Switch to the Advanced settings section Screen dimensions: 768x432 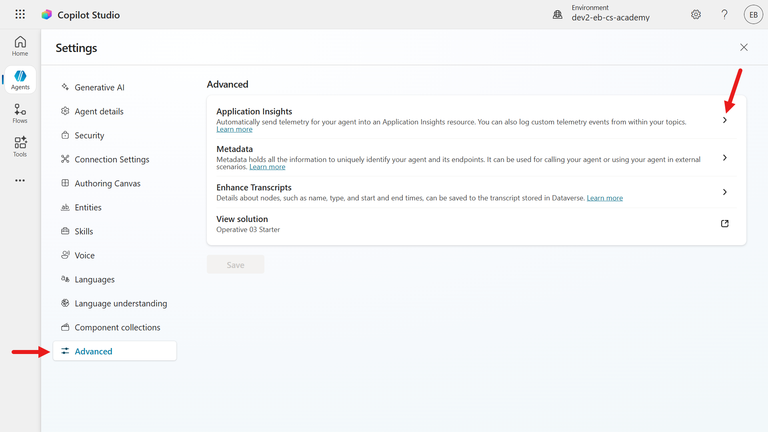tap(94, 351)
